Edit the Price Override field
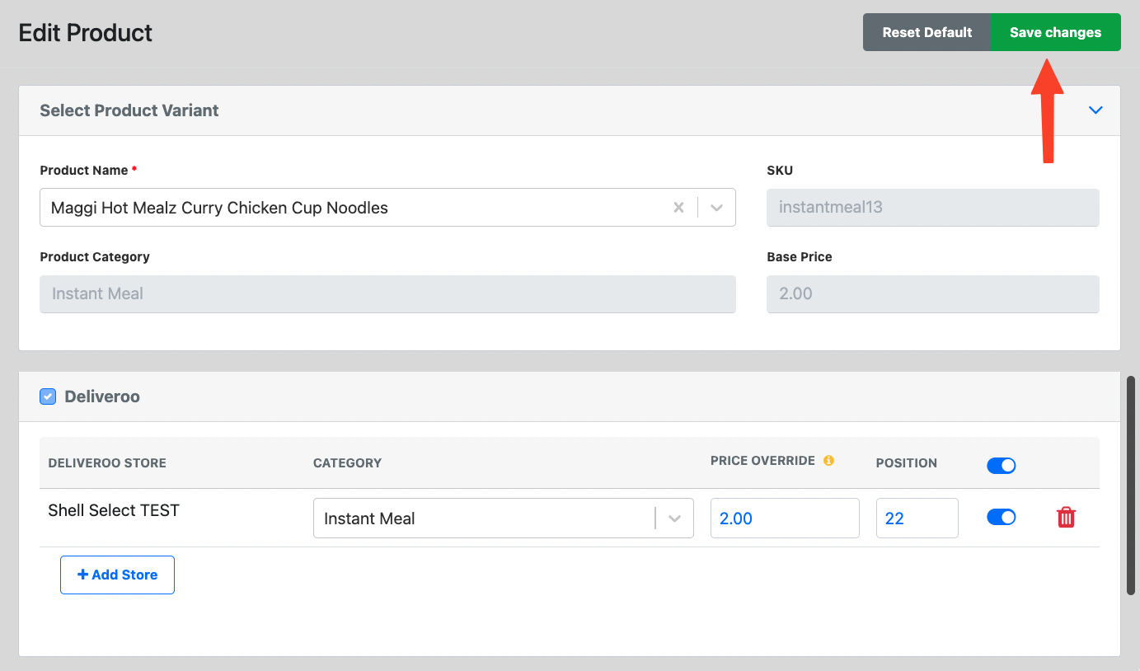This screenshot has width=1140, height=671. 785,518
